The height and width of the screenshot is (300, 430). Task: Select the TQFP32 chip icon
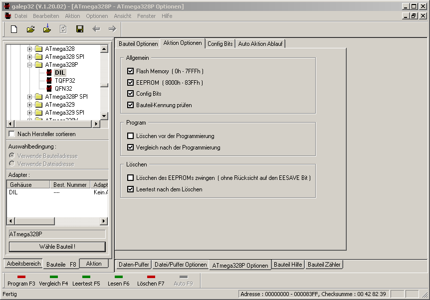tap(49, 81)
